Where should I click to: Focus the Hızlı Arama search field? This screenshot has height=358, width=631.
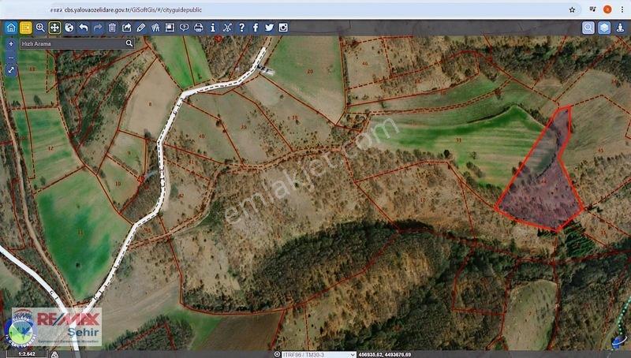tap(72, 43)
